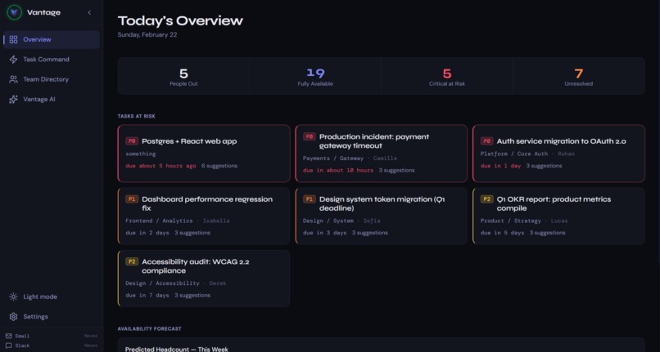Image resolution: width=660 pixels, height=352 pixels.
Task: Click '3 suggestions' on Design system card
Action: (370, 233)
